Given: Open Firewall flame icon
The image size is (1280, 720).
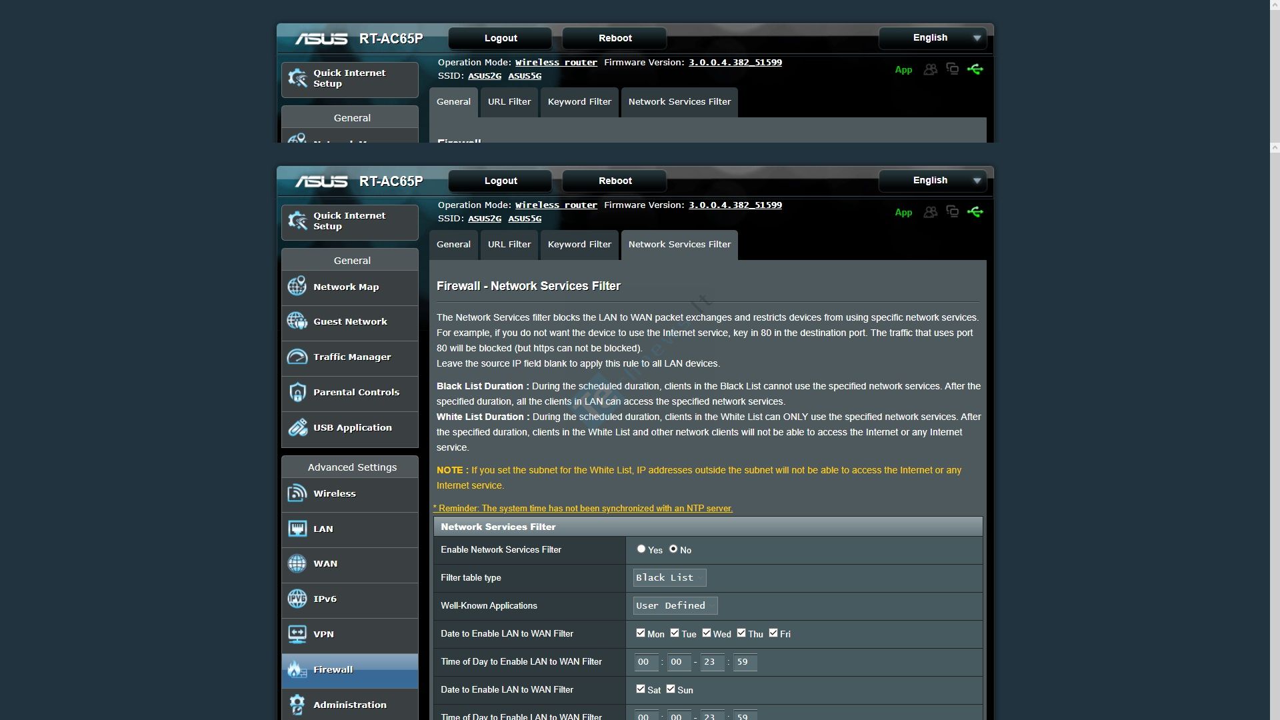Looking at the screenshot, I should pyautogui.click(x=297, y=669).
